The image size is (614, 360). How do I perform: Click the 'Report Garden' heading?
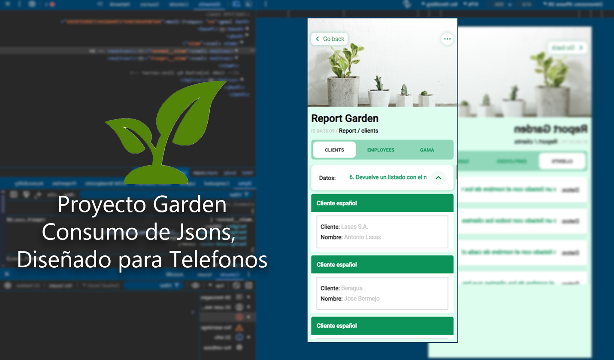tap(345, 118)
